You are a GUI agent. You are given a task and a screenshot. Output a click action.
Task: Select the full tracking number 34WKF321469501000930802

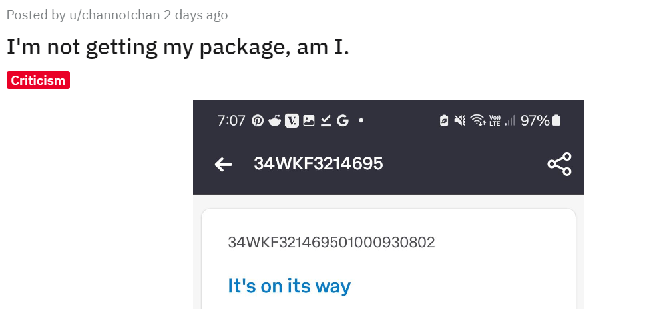click(x=331, y=243)
